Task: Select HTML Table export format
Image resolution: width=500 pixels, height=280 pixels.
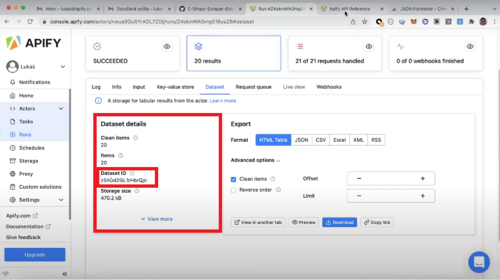Action: pos(273,140)
